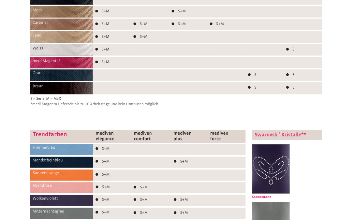This screenshot has width=352, height=220.
Task: Click the Grau color swatch
Action: 61,75
